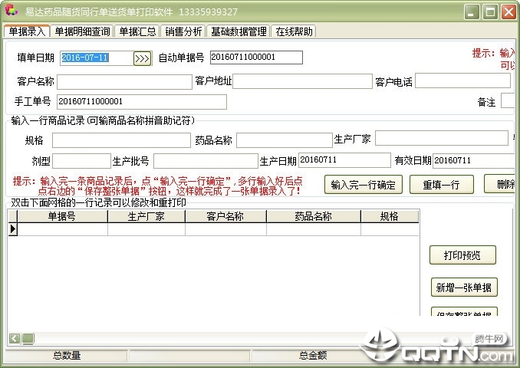Open the 单据明细查询 tab
520x368 pixels.
[x=82, y=31]
